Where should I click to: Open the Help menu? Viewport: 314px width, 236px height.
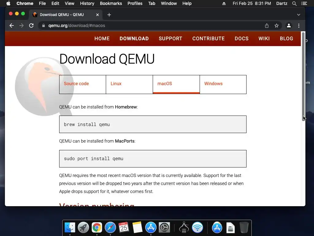(187, 3)
